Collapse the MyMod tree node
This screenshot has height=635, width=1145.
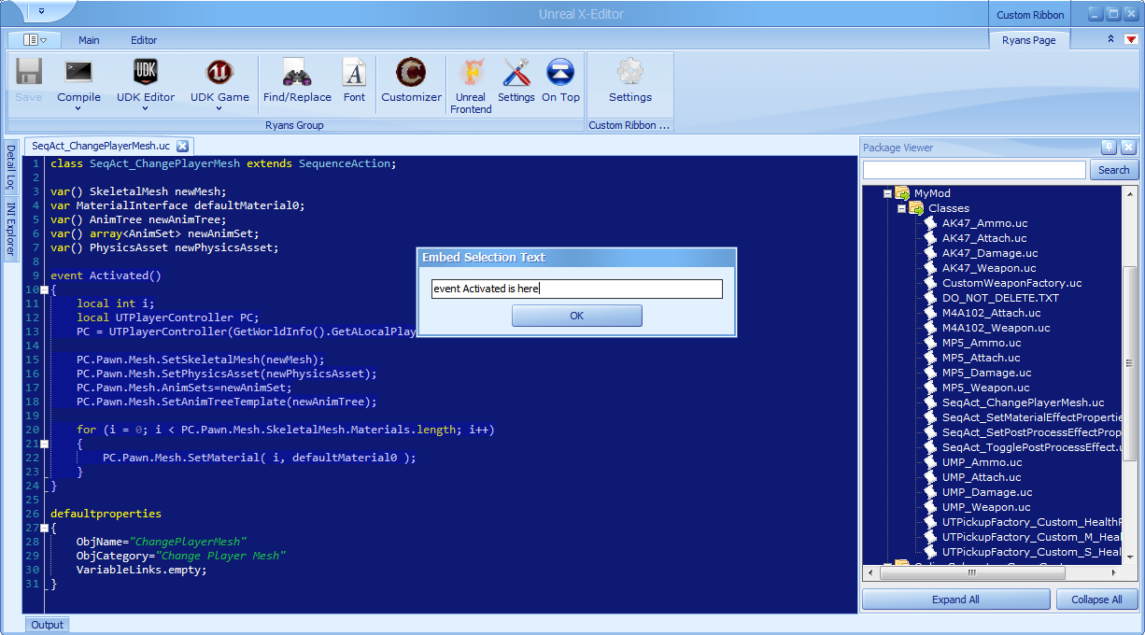click(887, 193)
